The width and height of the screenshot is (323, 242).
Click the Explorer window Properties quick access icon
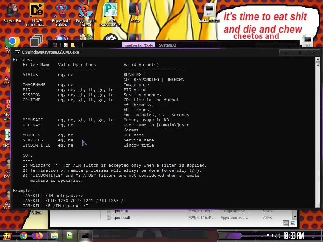66,45
